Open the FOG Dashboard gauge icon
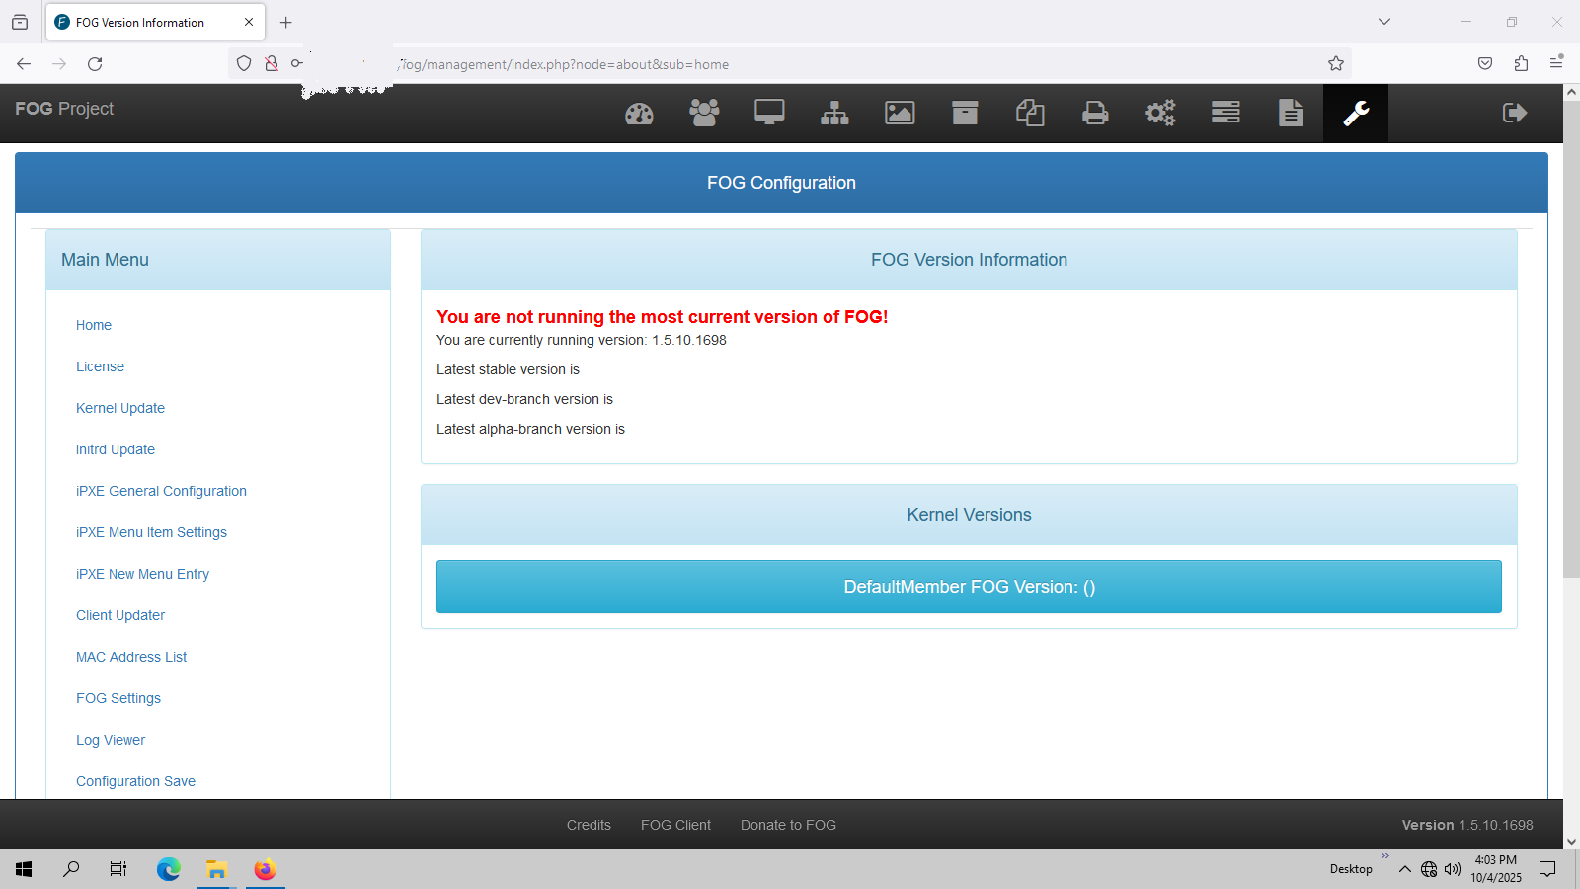 (x=639, y=114)
